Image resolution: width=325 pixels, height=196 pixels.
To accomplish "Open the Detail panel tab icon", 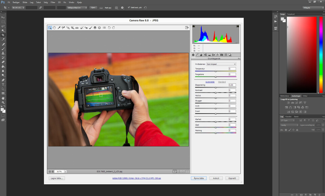I will coord(201,55).
